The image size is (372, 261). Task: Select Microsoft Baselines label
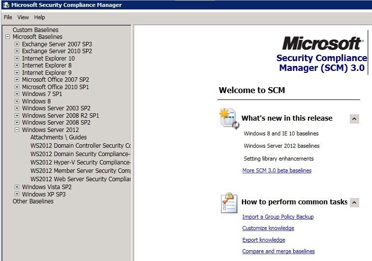[x=37, y=37]
